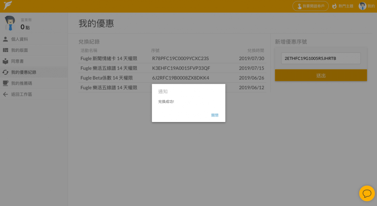Select 我的優惠紀錄 in the sidebar
This screenshot has width=377, height=206.
pos(34,72)
